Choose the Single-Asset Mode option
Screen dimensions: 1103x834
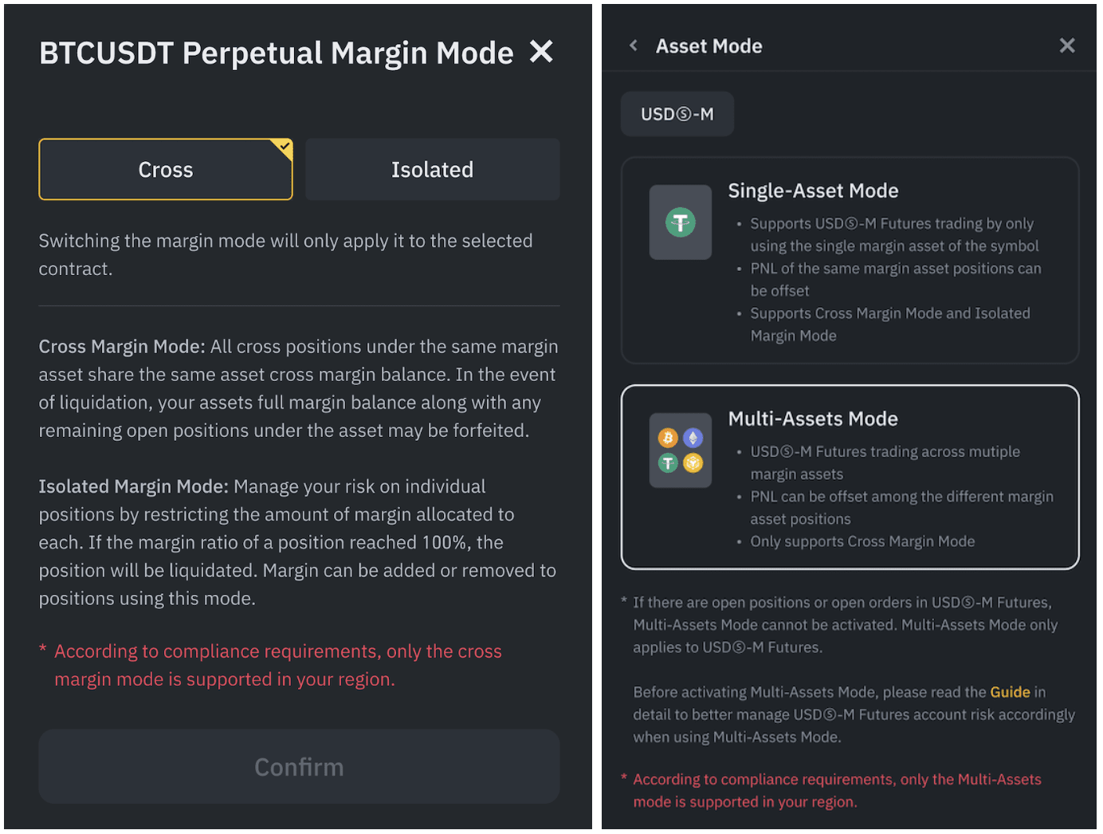tap(850, 260)
